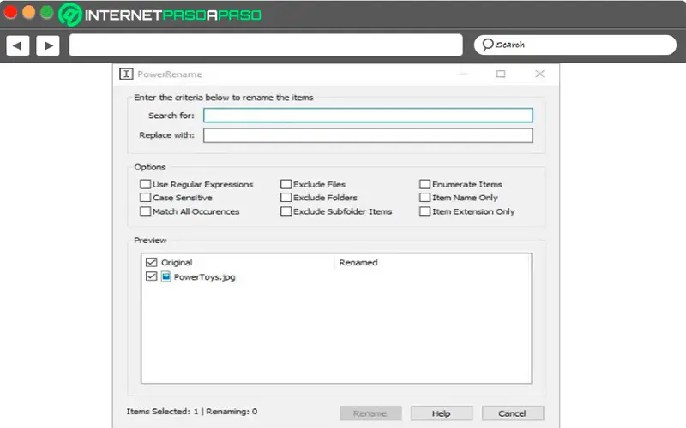Toggle the Case Sensitive checkbox
The height and width of the screenshot is (428, 686).
pos(145,198)
